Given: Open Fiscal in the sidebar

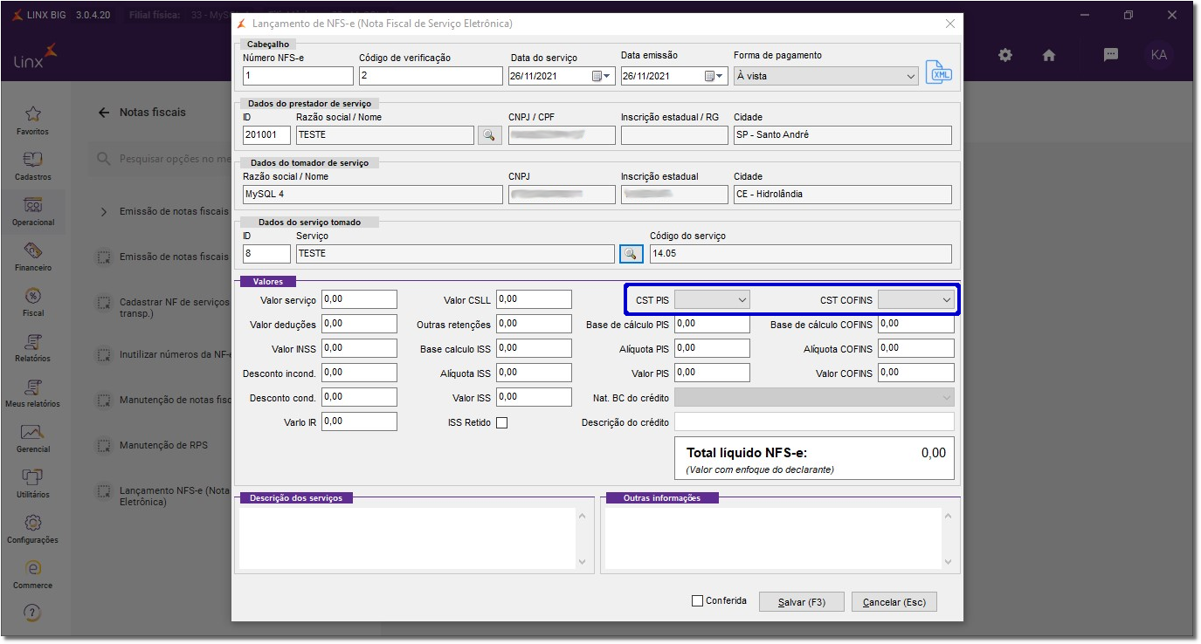Looking at the screenshot, I should coord(33,302).
